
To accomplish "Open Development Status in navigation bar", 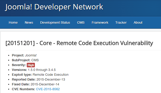I will [55, 23].
